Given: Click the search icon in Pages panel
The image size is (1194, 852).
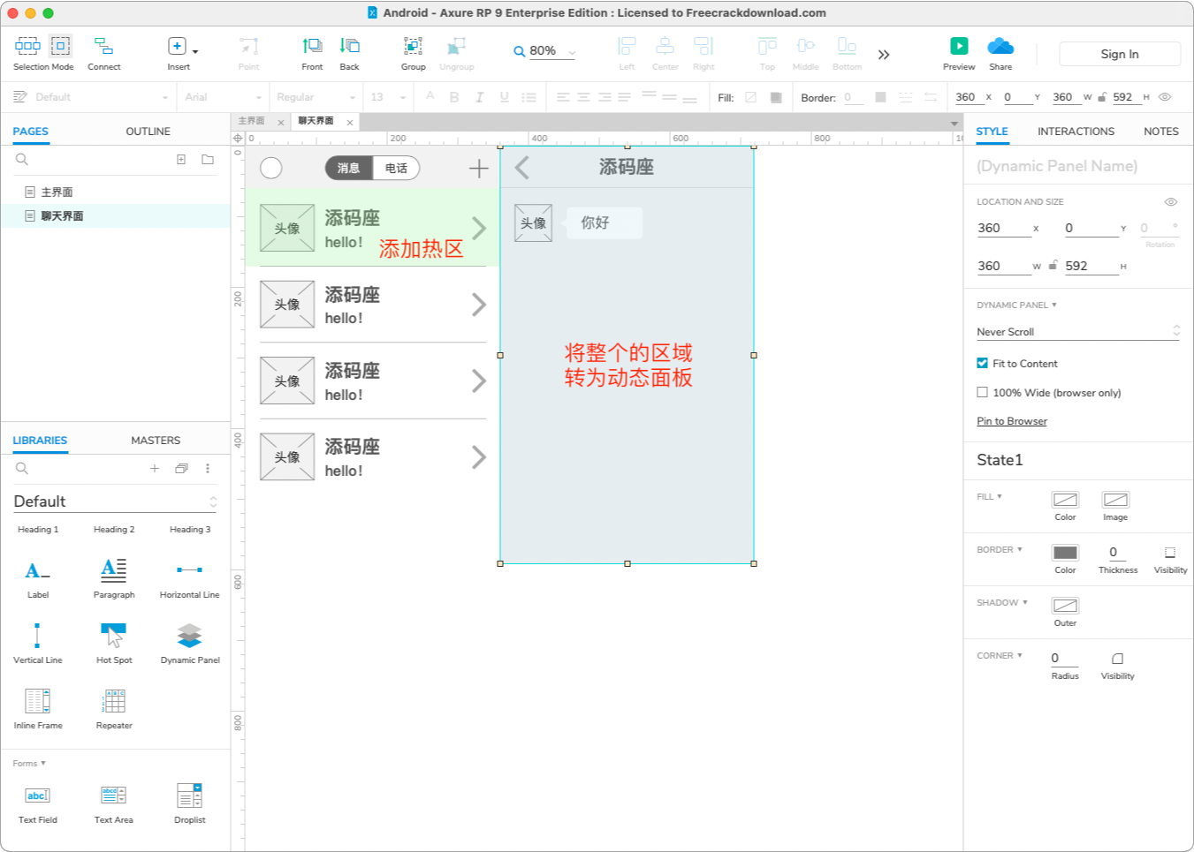Looking at the screenshot, I should [22, 160].
